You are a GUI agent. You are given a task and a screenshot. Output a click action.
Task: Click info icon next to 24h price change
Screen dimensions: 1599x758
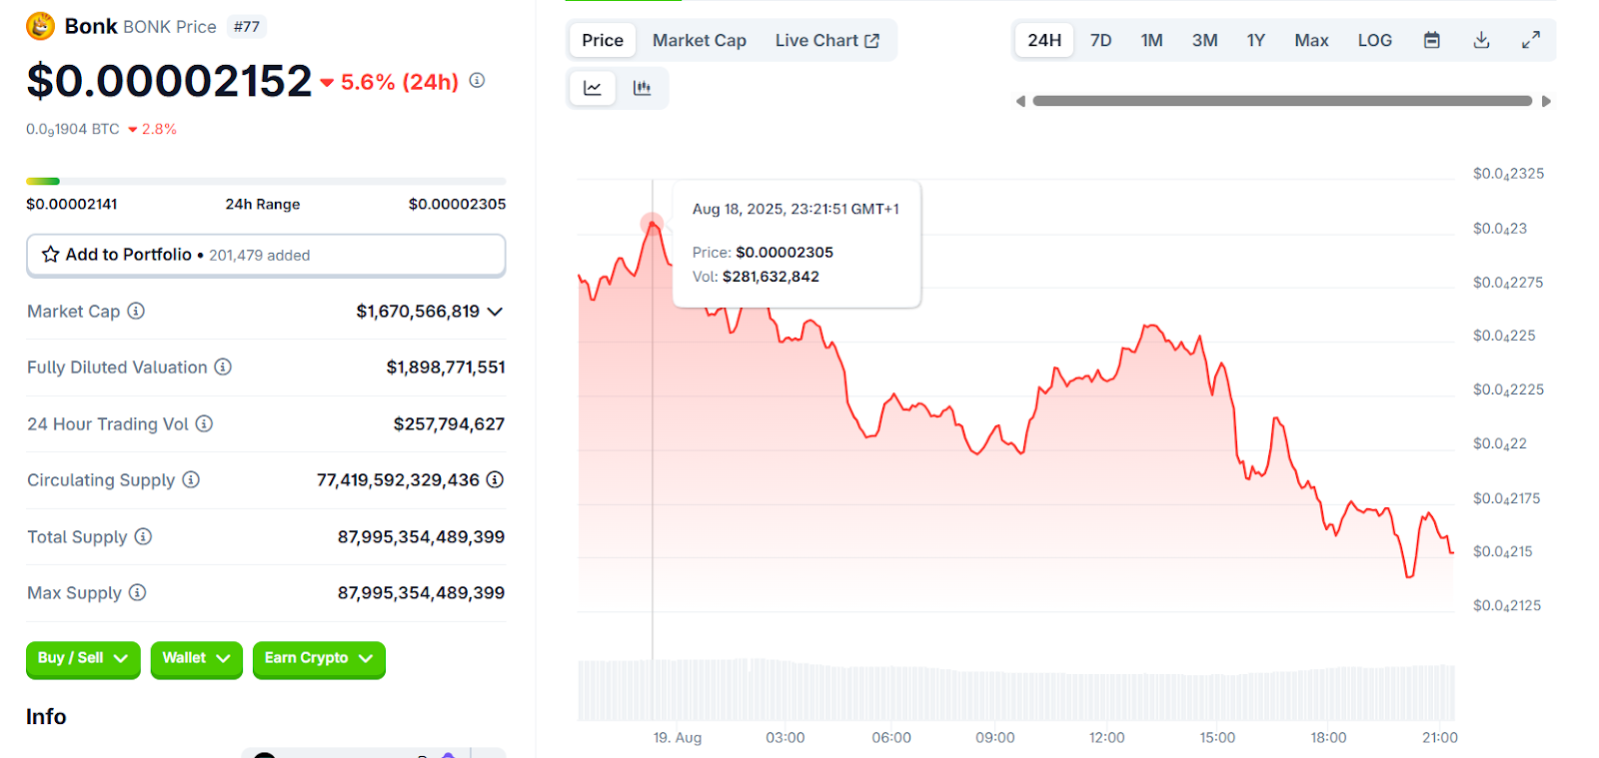click(x=477, y=80)
